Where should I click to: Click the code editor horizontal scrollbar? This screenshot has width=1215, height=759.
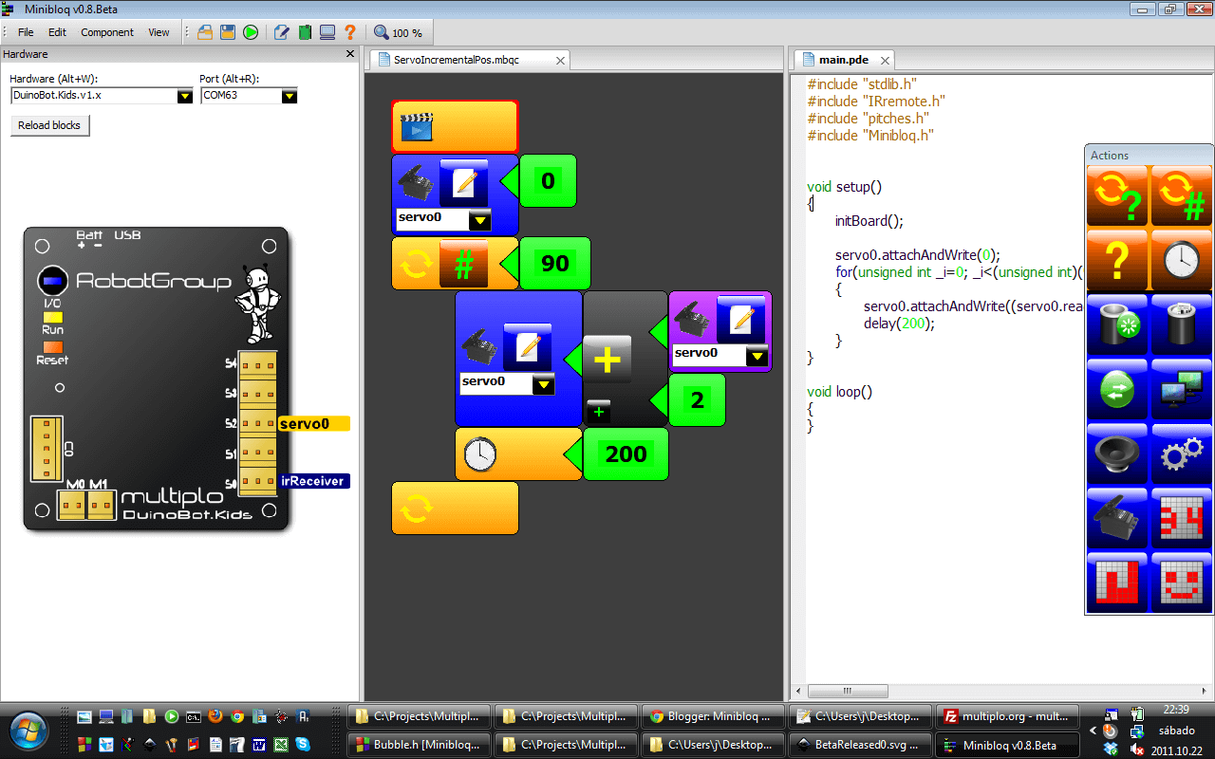[847, 692]
